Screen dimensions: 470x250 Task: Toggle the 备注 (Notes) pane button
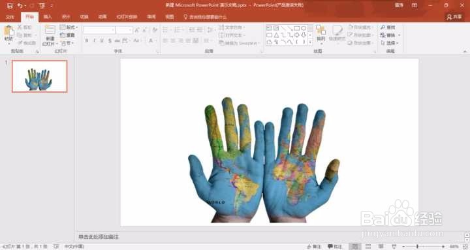click(x=314, y=246)
